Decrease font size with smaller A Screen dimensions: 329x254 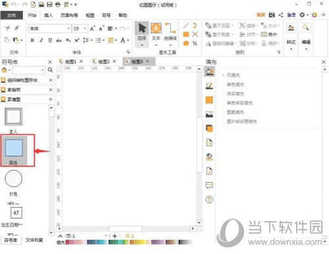point(101,28)
